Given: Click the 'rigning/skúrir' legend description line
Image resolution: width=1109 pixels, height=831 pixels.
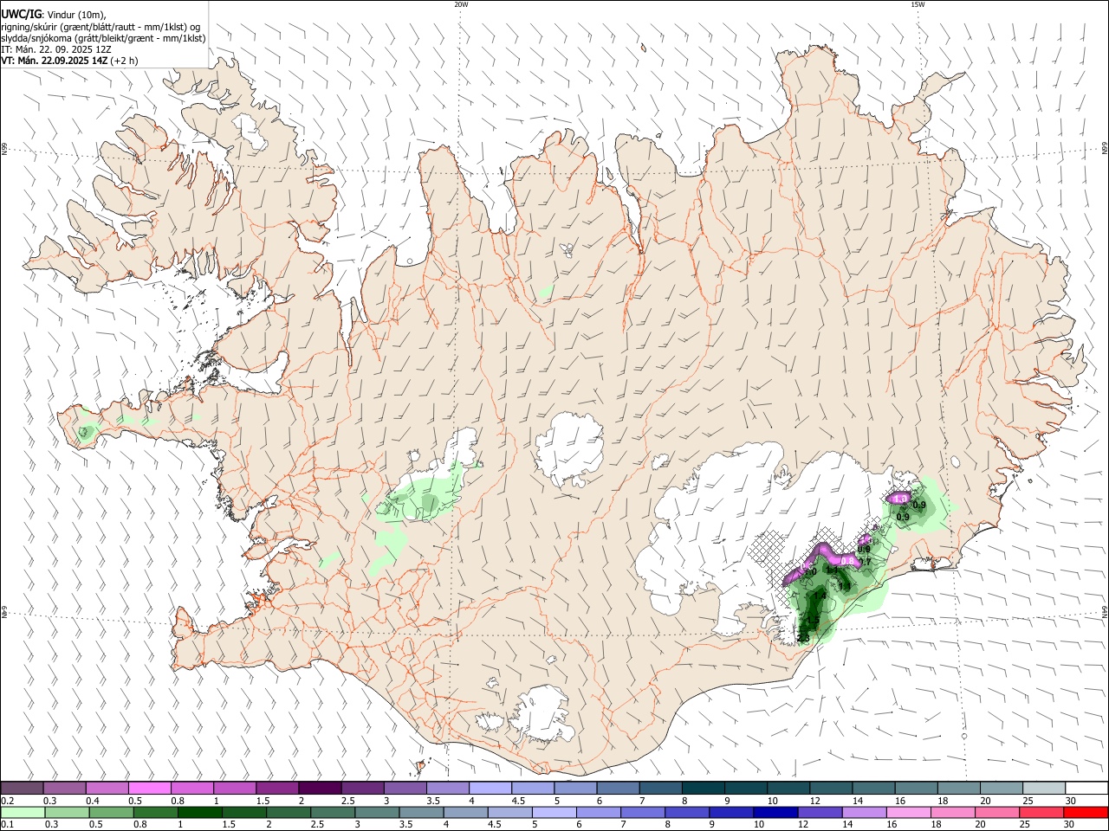Looking at the screenshot, I should (x=101, y=27).
